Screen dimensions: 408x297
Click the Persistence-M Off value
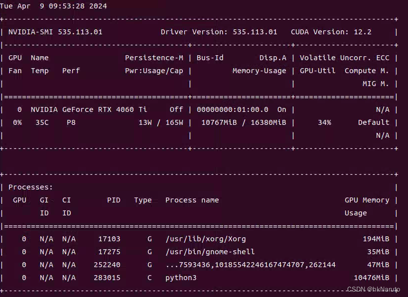pos(176,109)
